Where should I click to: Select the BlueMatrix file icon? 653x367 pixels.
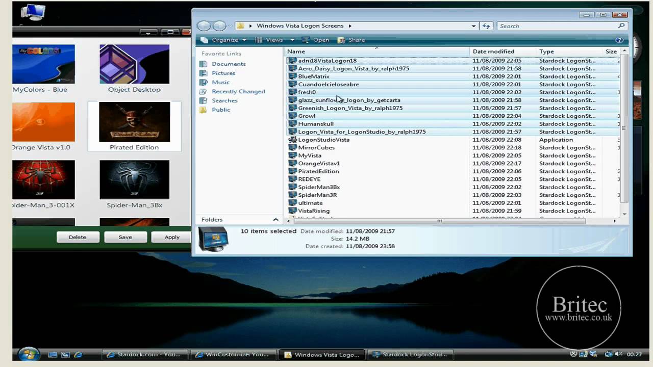tap(292, 76)
